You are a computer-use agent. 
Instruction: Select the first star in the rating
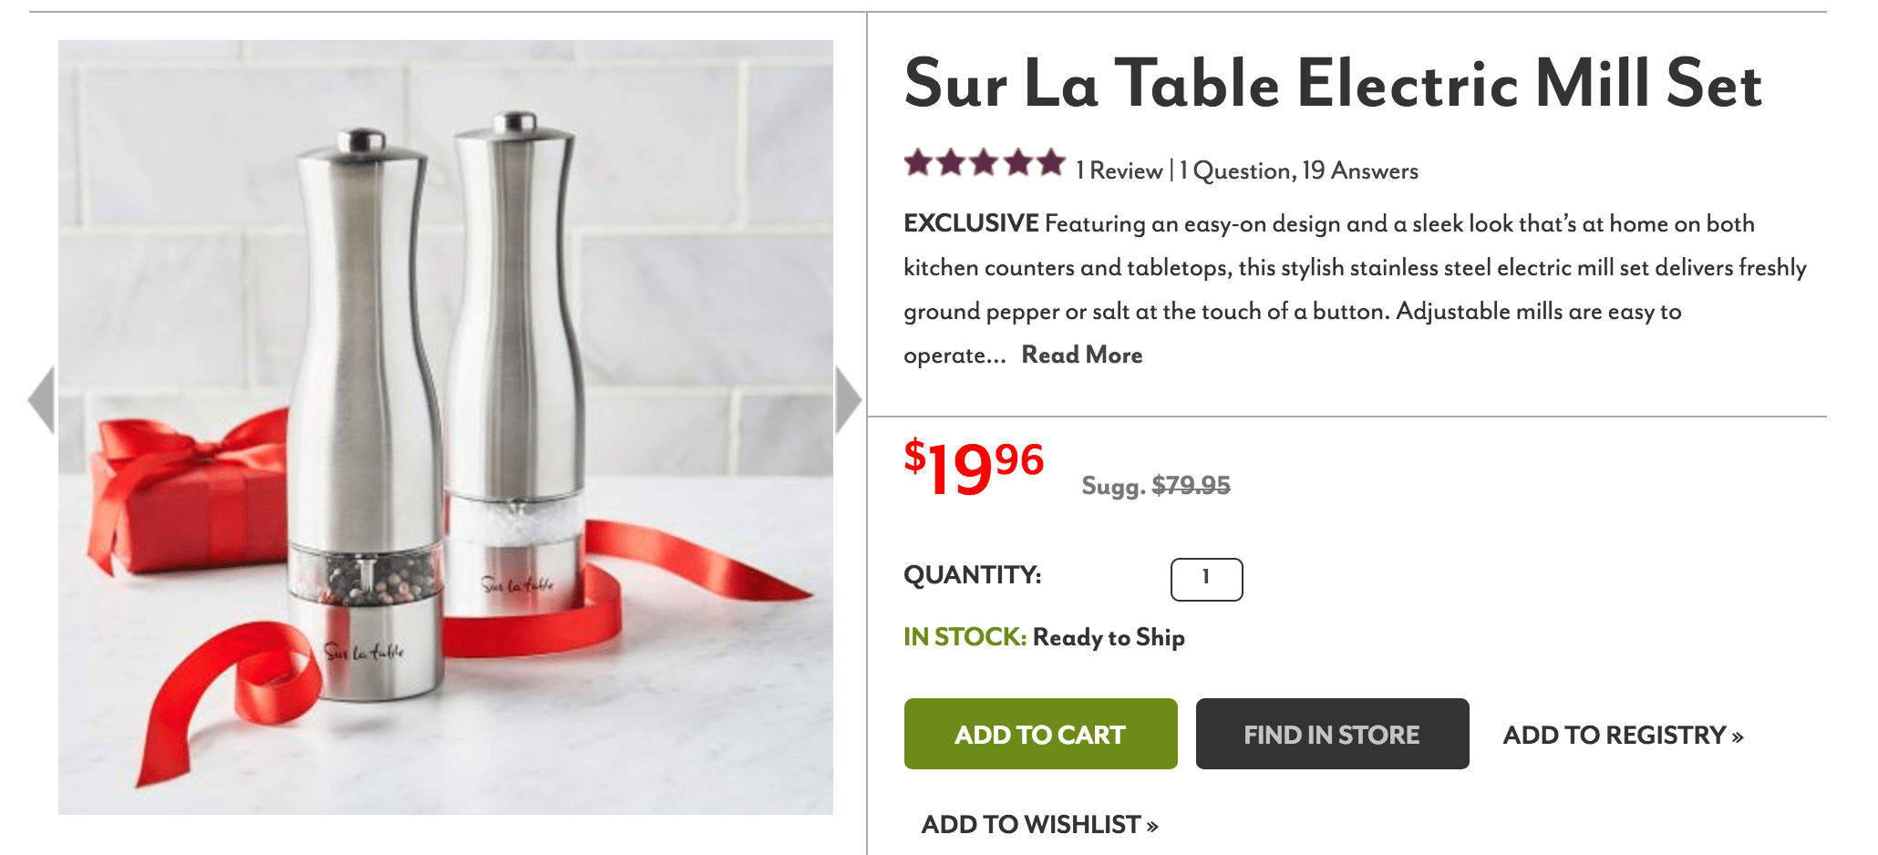[x=916, y=164]
